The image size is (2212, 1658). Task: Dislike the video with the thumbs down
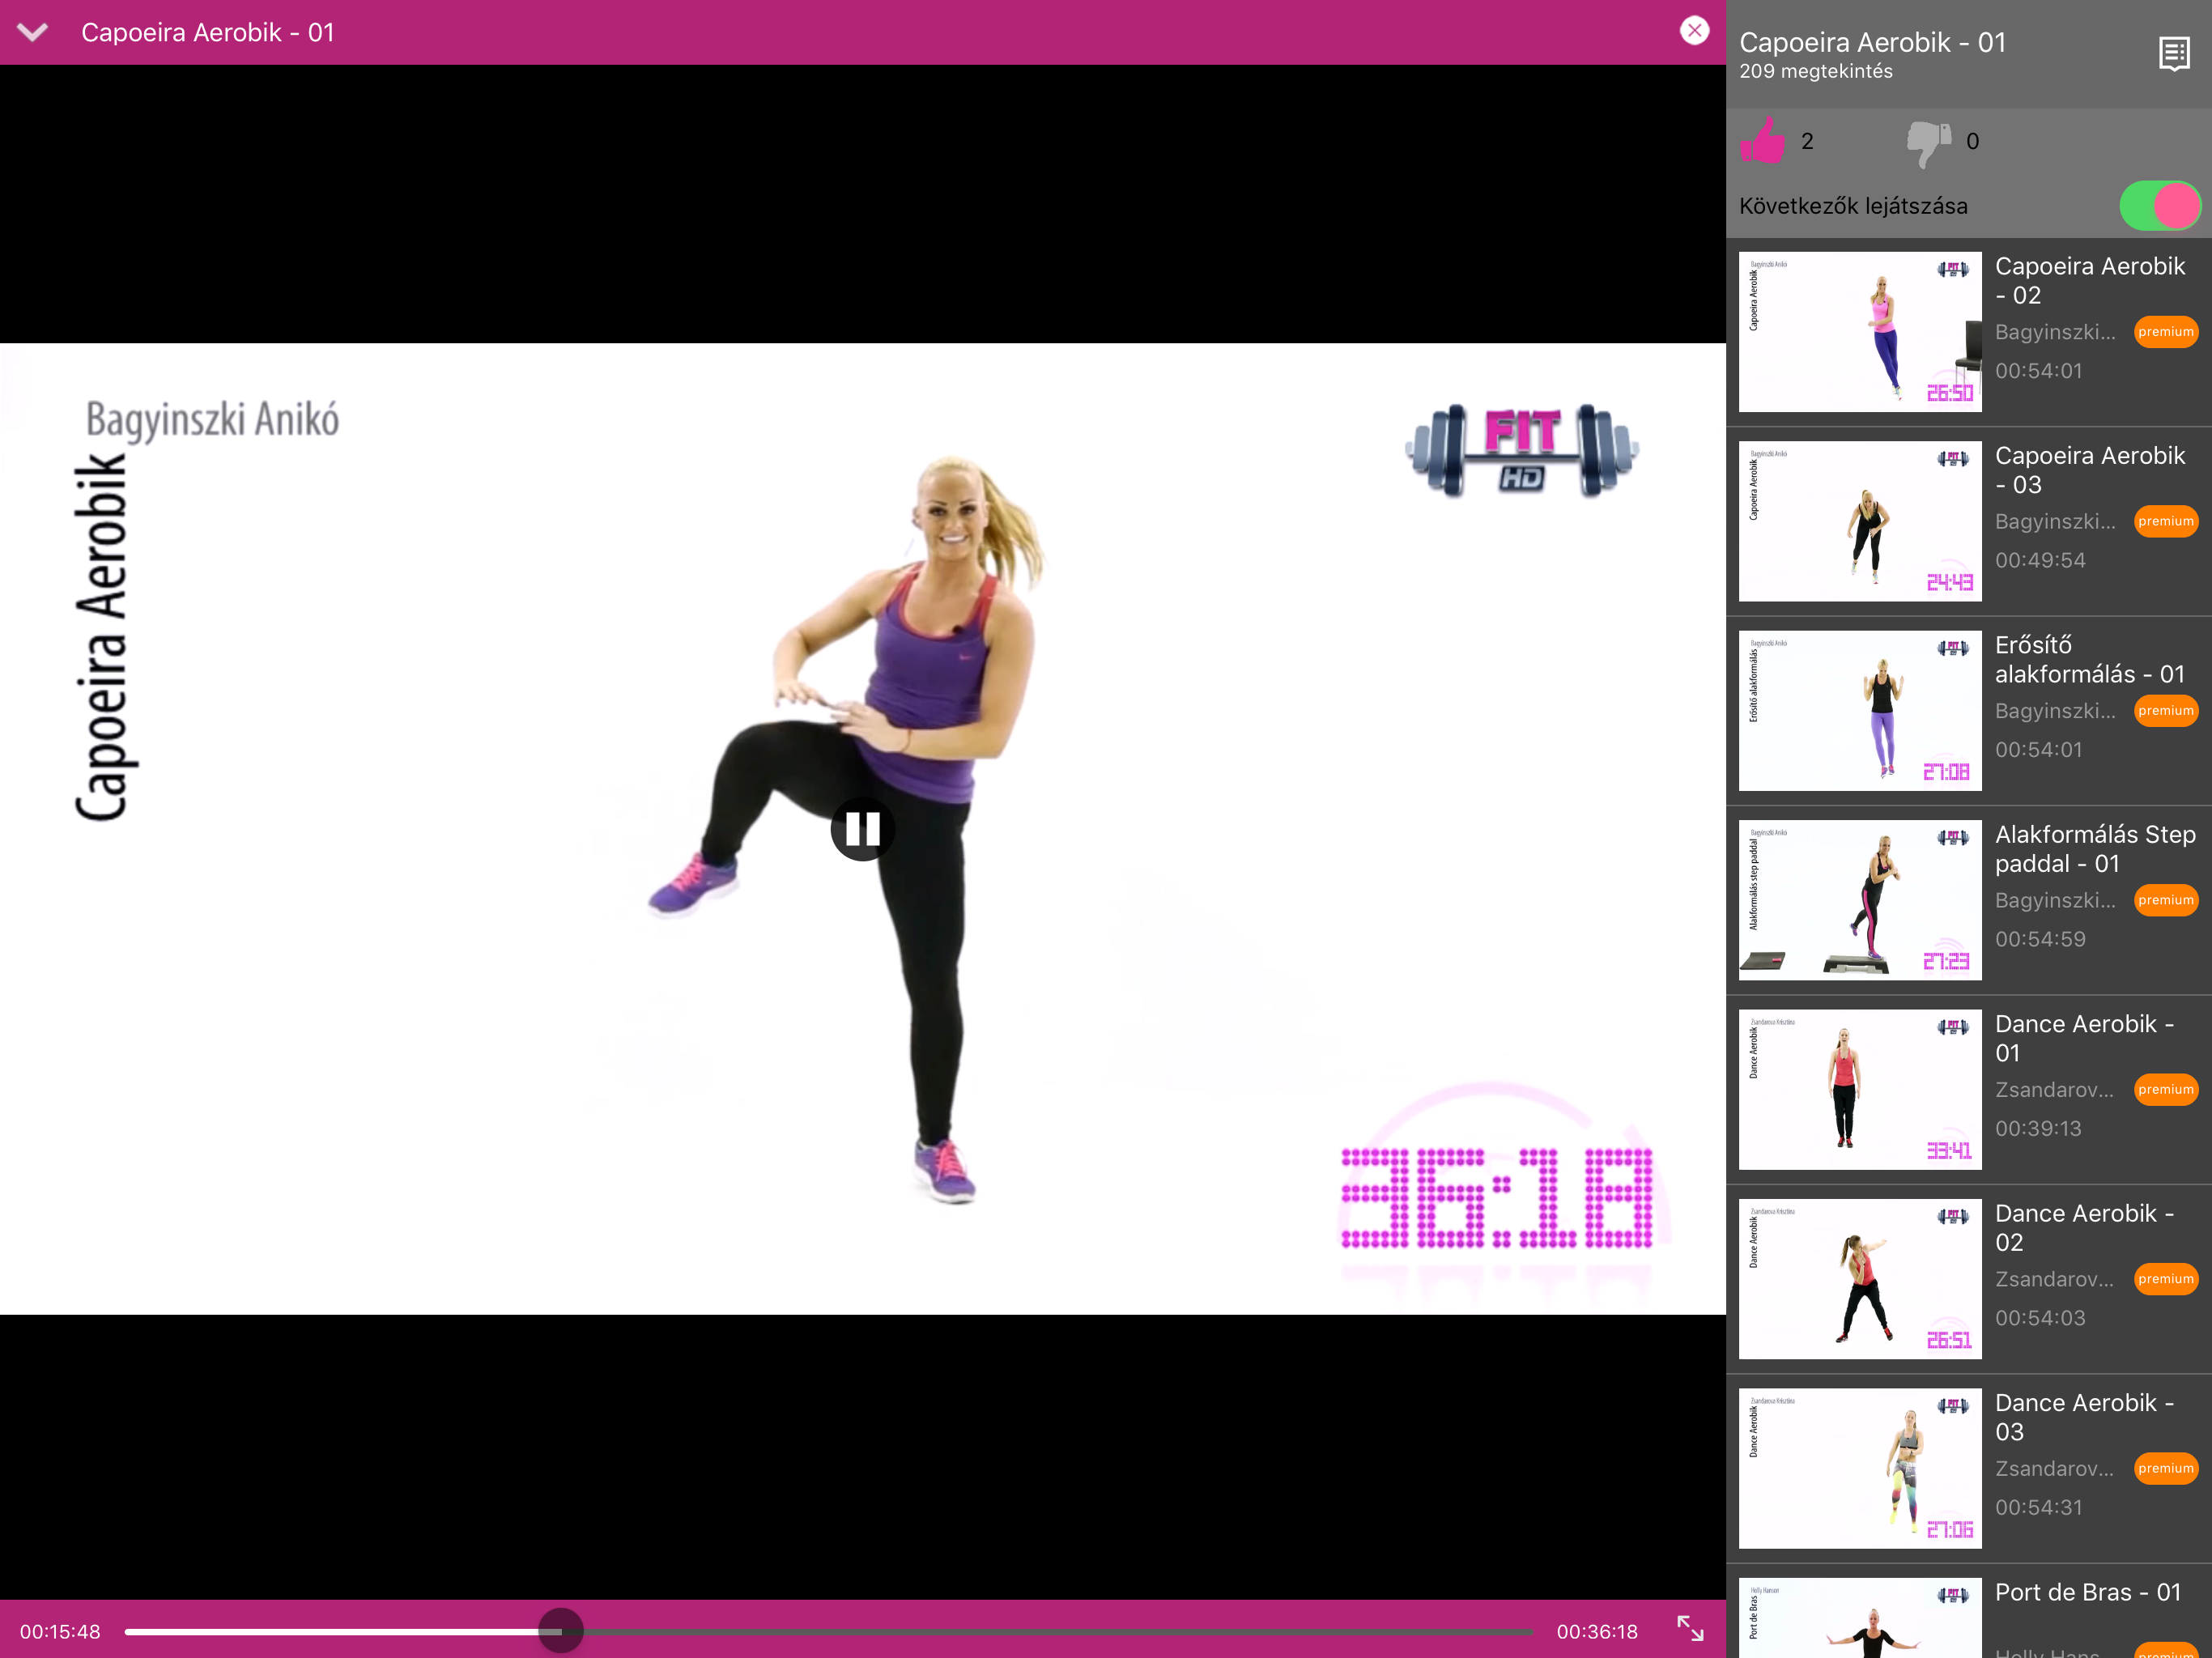coord(1929,143)
